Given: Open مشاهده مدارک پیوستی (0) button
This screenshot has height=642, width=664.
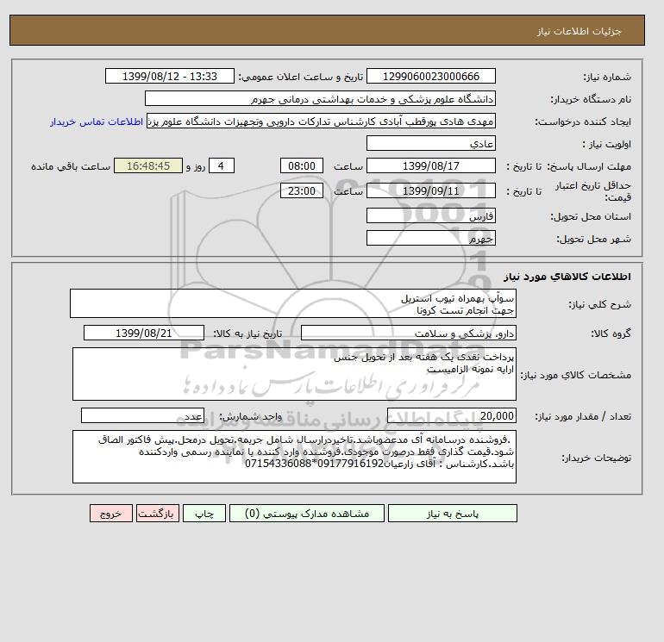Looking at the screenshot, I should click(x=307, y=514).
